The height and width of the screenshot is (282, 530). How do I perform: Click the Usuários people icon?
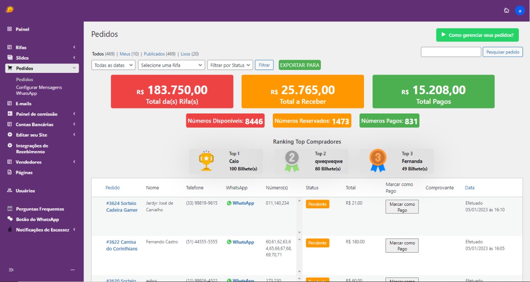10,190
